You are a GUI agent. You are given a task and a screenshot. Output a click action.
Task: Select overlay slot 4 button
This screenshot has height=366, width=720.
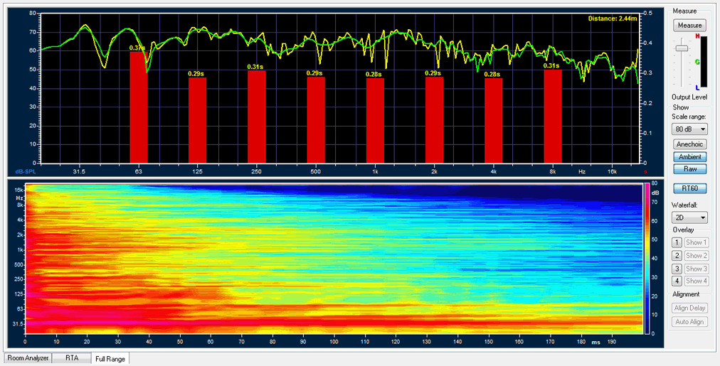point(677,282)
